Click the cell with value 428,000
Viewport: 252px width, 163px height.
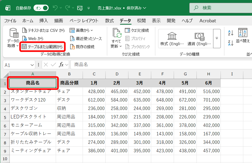tap(94, 91)
